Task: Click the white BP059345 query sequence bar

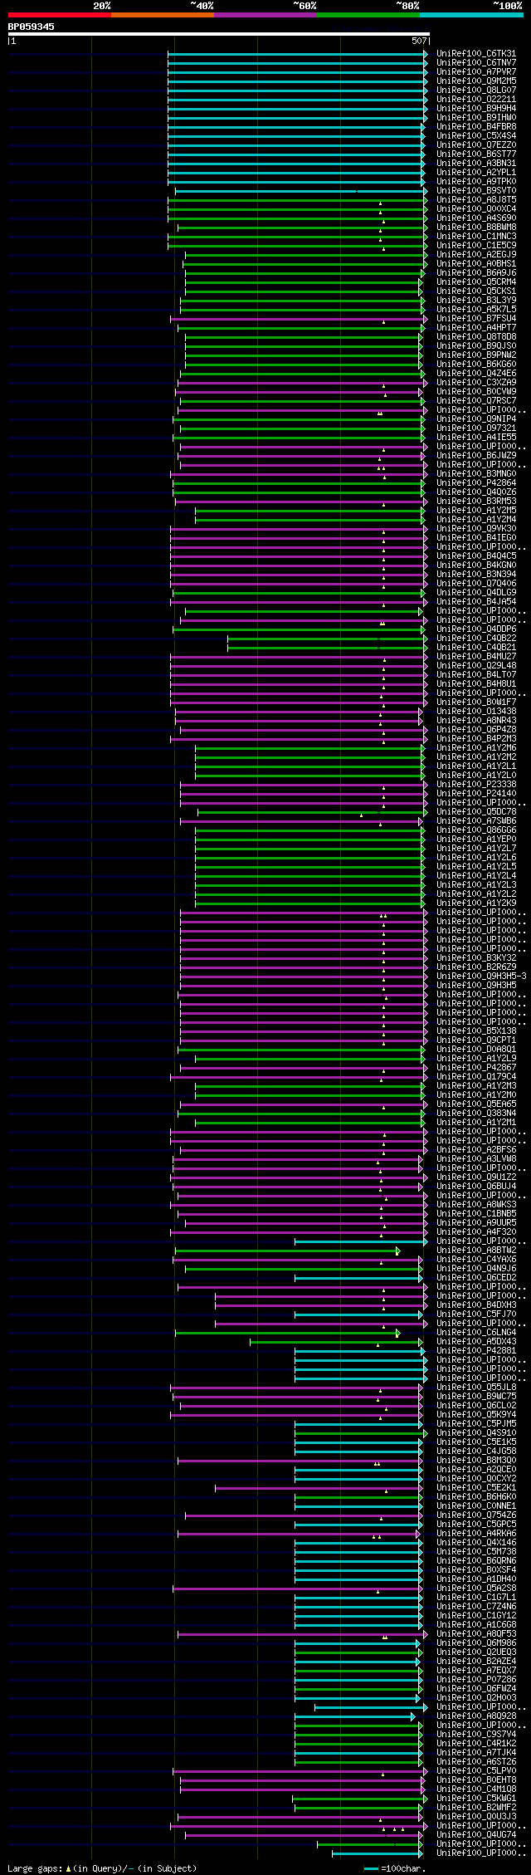Action: tap(218, 34)
